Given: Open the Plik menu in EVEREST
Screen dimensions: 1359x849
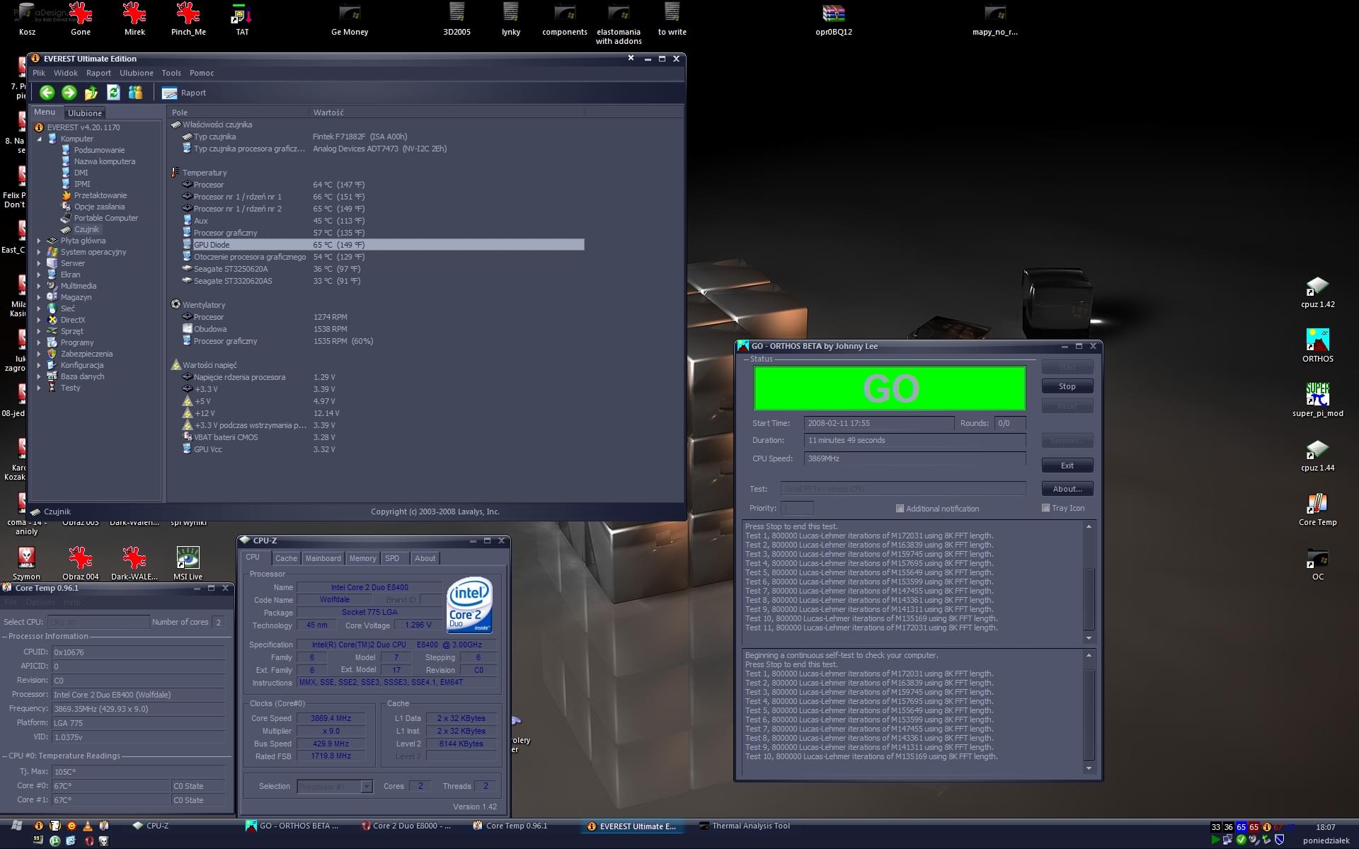Looking at the screenshot, I should click(39, 73).
